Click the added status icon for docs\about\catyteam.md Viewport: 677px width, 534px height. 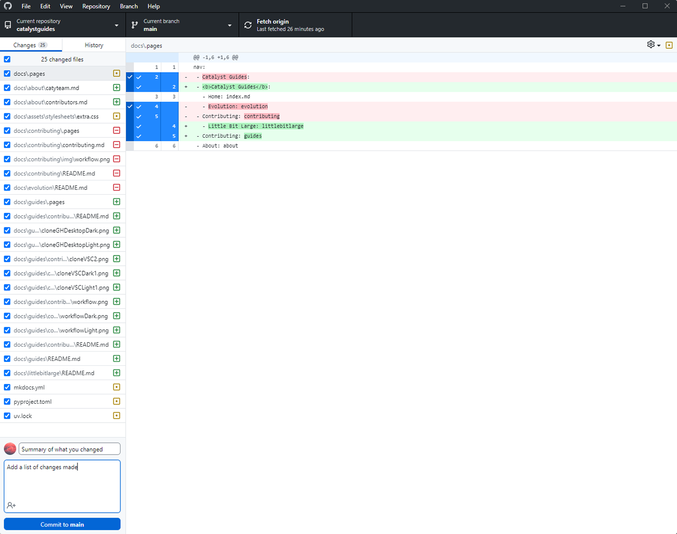(x=116, y=88)
